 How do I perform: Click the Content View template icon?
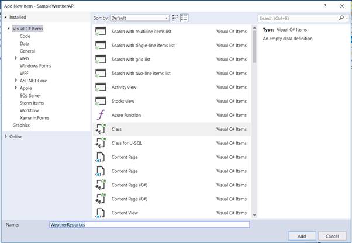point(100,213)
